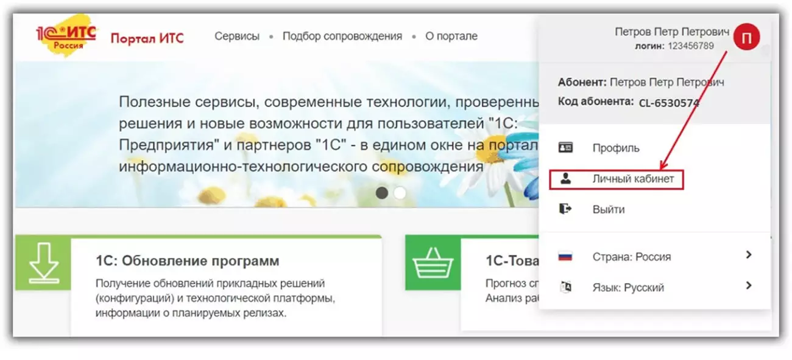Expand the country chevron next to Россия
The height and width of the screenshot is (360, 792).
point(749,255)
